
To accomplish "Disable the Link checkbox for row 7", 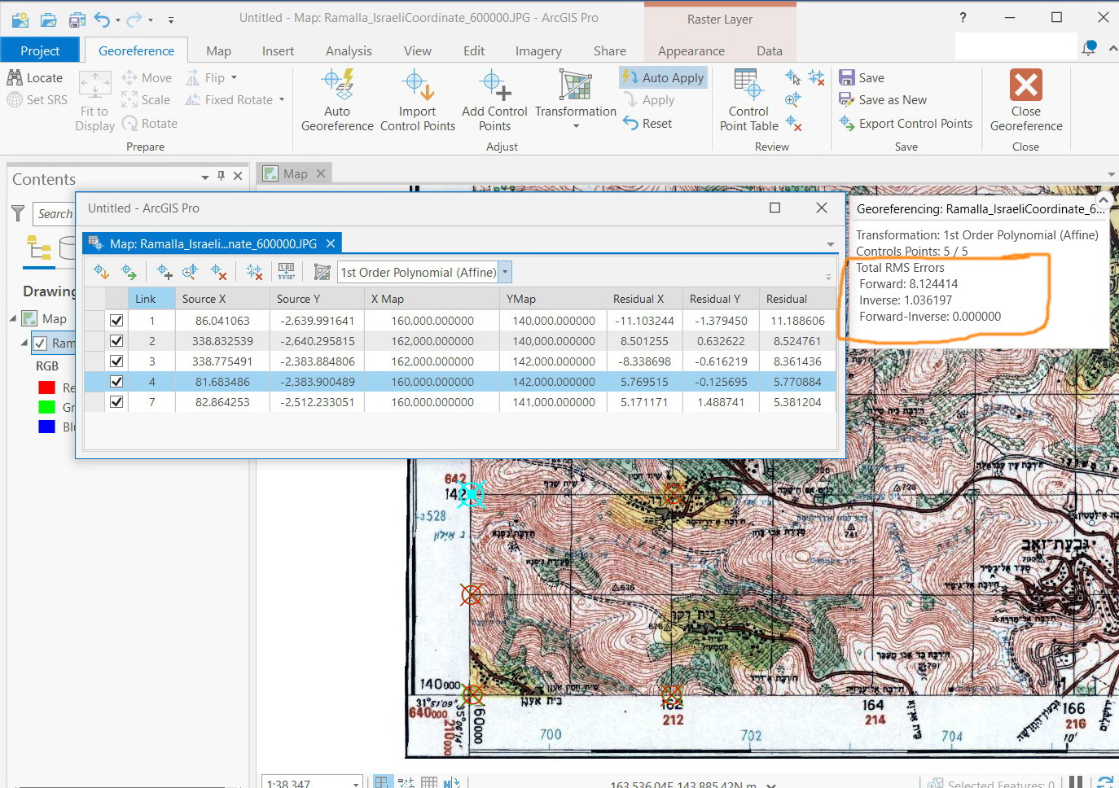I will click(x=116, y=401).
